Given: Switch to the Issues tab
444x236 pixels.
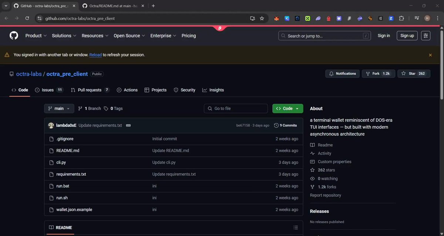Looking at the screenshot, I should click(49, 90).
